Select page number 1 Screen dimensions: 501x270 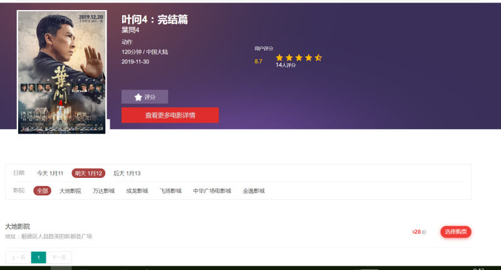point(39,257)
